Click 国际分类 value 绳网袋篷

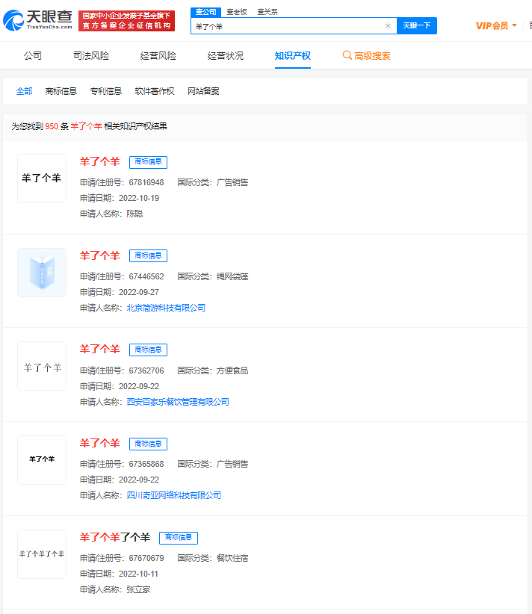232,276
